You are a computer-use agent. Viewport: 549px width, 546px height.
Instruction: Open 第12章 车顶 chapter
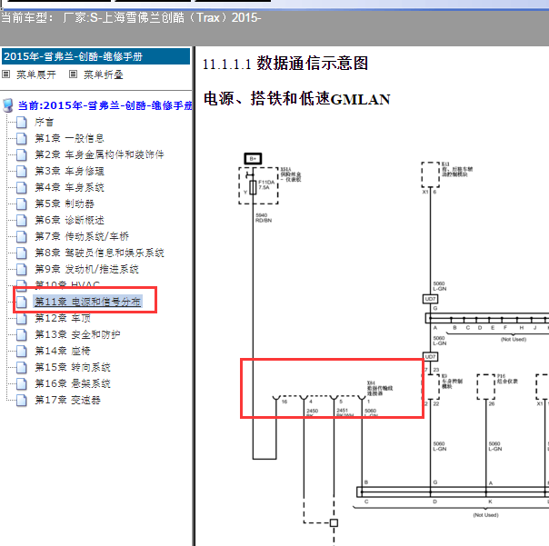(63, 318)
